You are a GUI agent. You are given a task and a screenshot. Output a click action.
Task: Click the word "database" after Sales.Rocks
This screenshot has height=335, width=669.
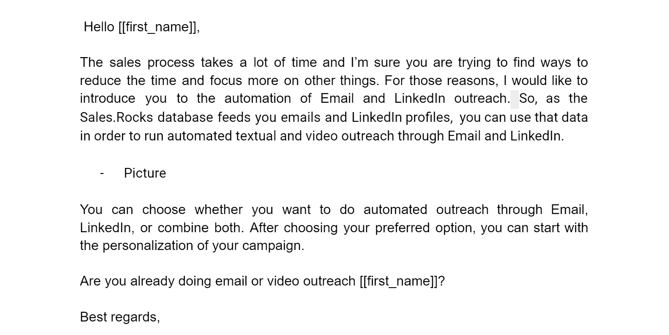(185, 117)
